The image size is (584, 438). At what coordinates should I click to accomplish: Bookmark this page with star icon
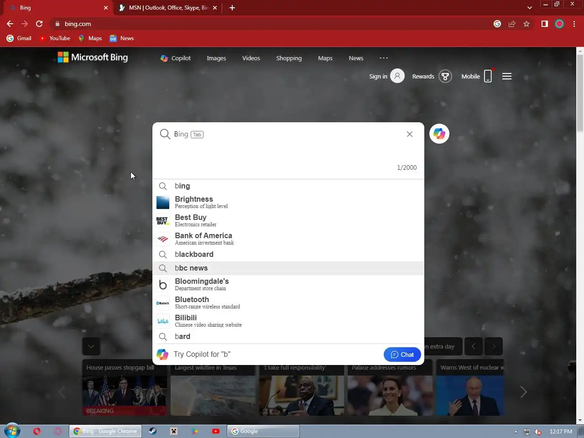coord(527,24)
